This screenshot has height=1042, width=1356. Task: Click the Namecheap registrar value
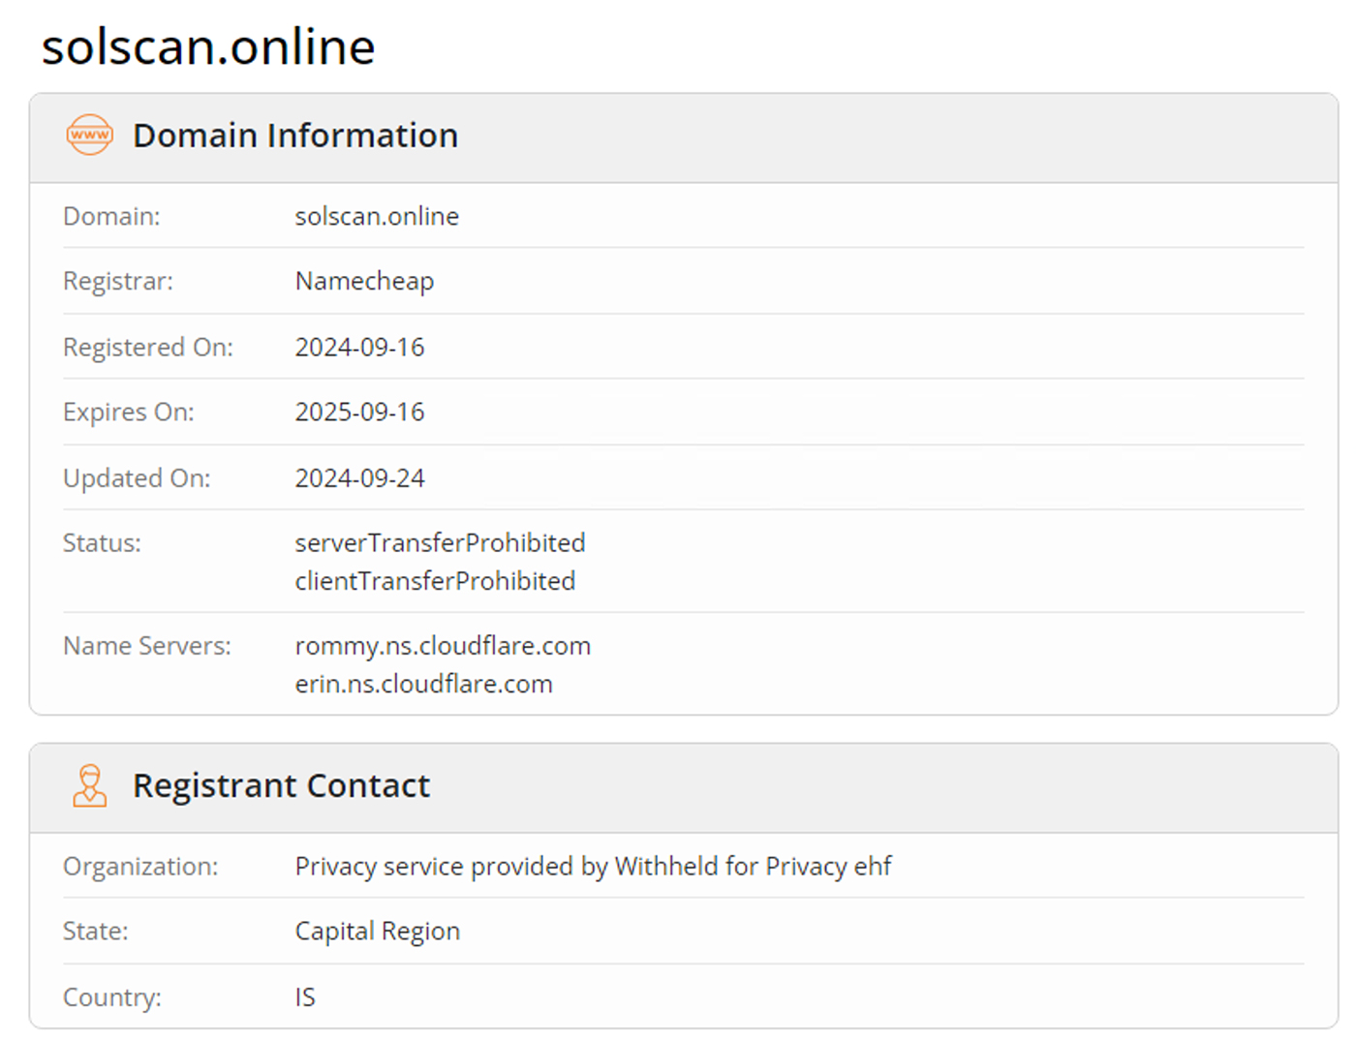(x=364, y=281)
